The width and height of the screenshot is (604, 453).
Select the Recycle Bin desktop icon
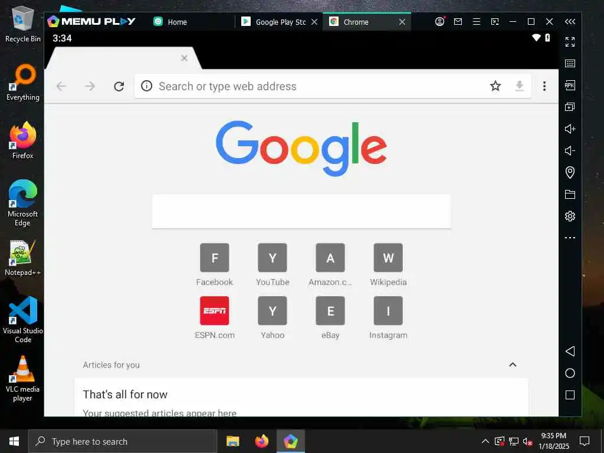[x=23, y=24]
